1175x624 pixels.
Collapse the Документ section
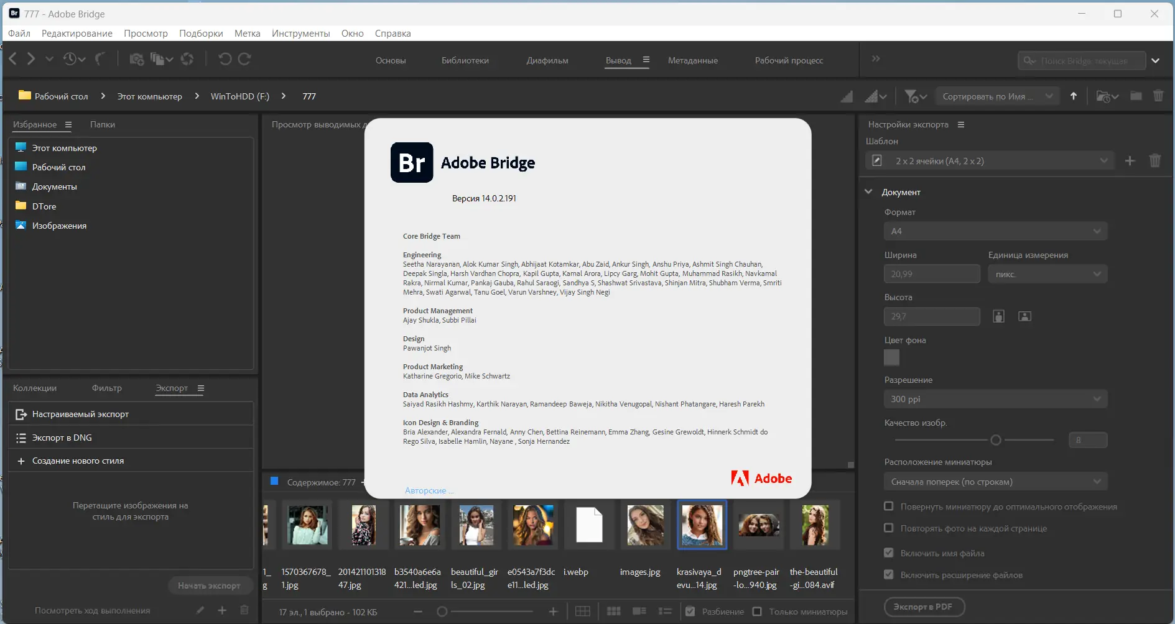869,192
